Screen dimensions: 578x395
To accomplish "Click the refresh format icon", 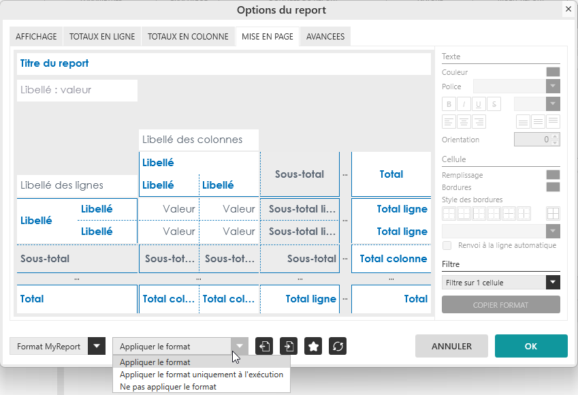I will pos(338,346).
